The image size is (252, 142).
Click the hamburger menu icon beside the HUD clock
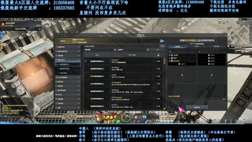(3, 19)
